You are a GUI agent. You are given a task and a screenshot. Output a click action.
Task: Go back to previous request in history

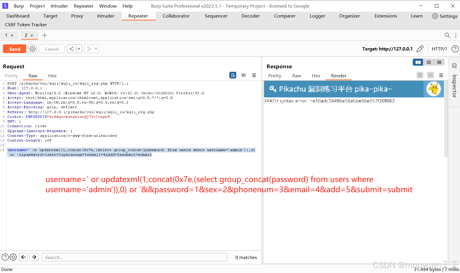coord(71,49)
